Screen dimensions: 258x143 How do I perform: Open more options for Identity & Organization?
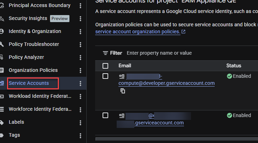80,32
